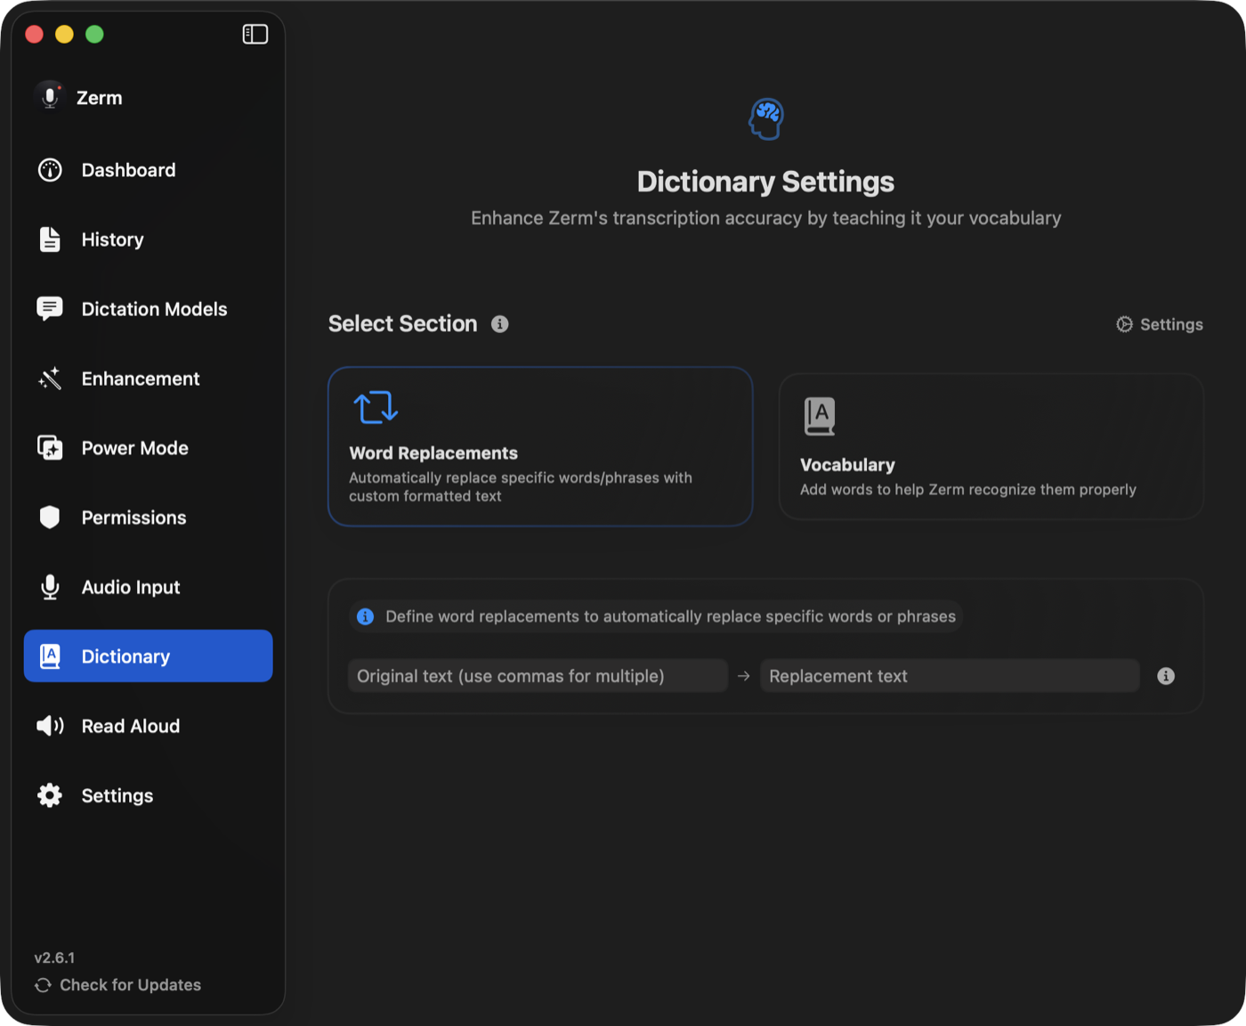Open the Audio Input label in sidebar
This screenshot has height=1026, width=1246.
131,587
